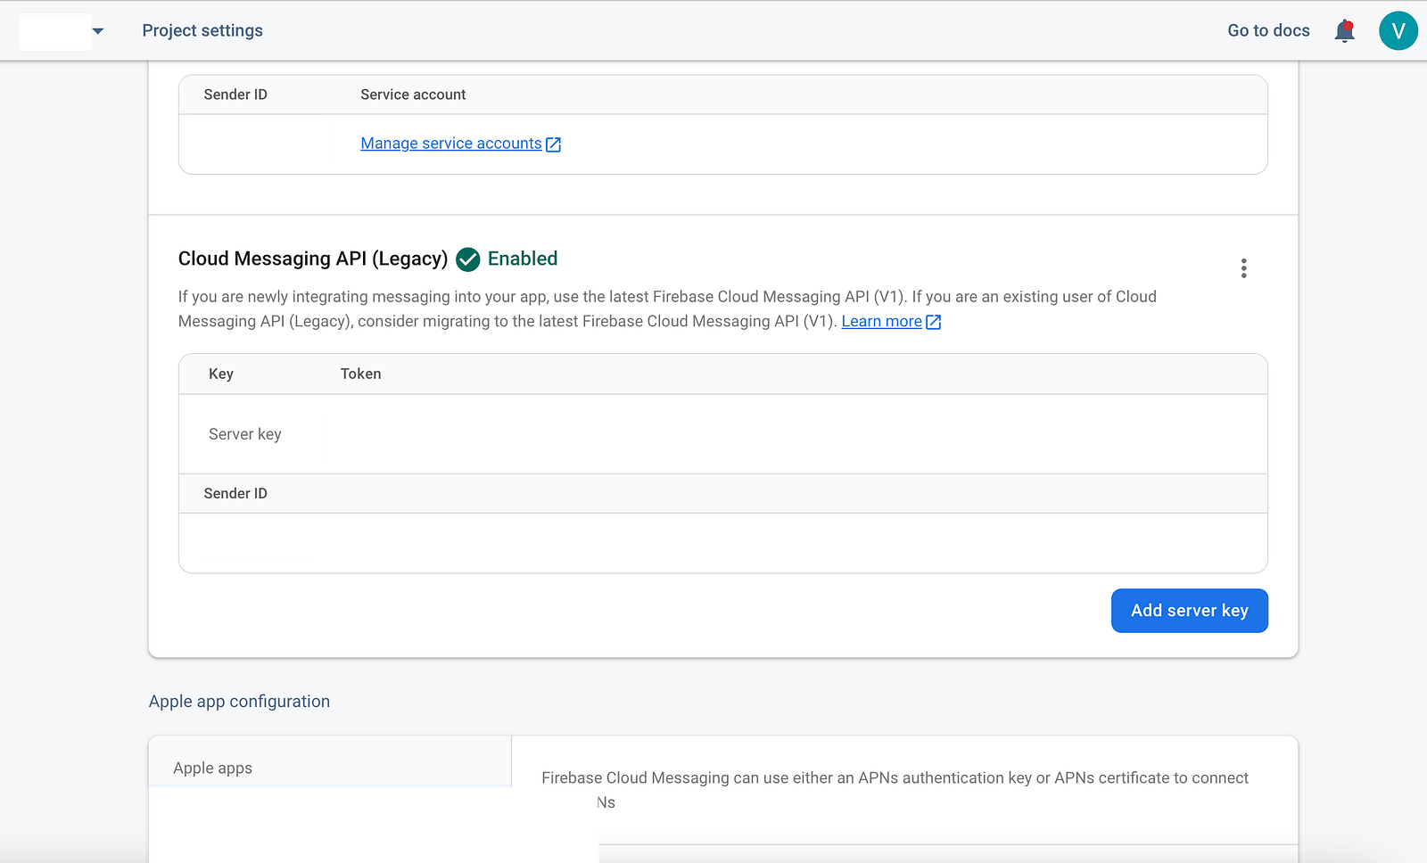Screen dimensions: 1427x863
Task: Open the Manage service accounts link
Action: tap(451, 144)
